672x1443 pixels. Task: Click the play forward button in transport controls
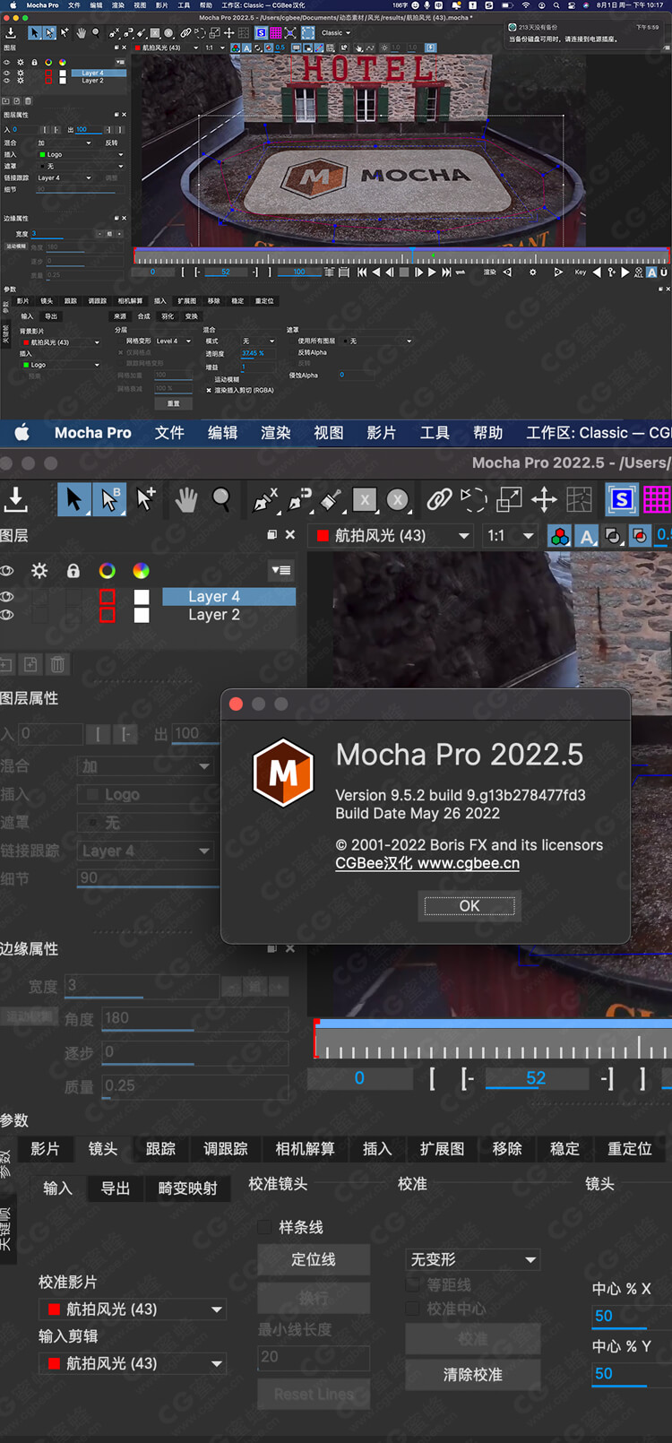[432, 272]
